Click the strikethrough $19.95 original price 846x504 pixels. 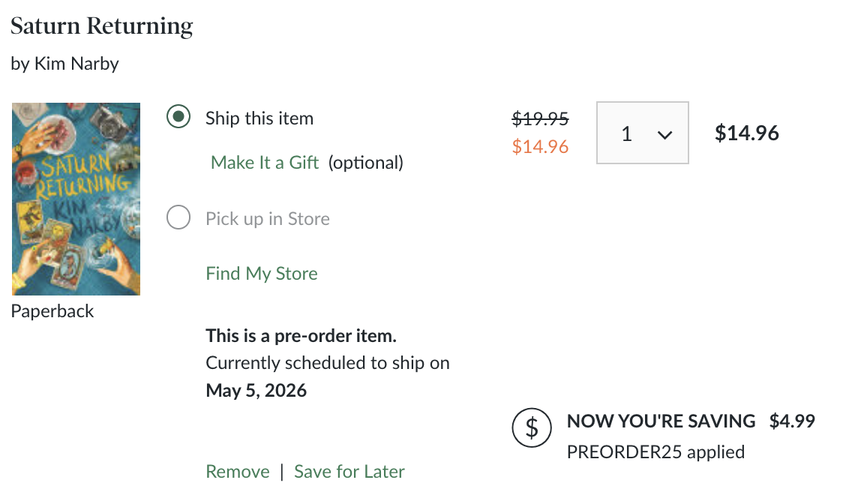click(540, 118)
